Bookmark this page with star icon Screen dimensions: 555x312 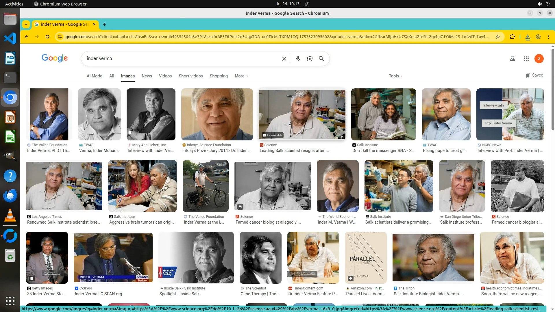pos(498,37)
